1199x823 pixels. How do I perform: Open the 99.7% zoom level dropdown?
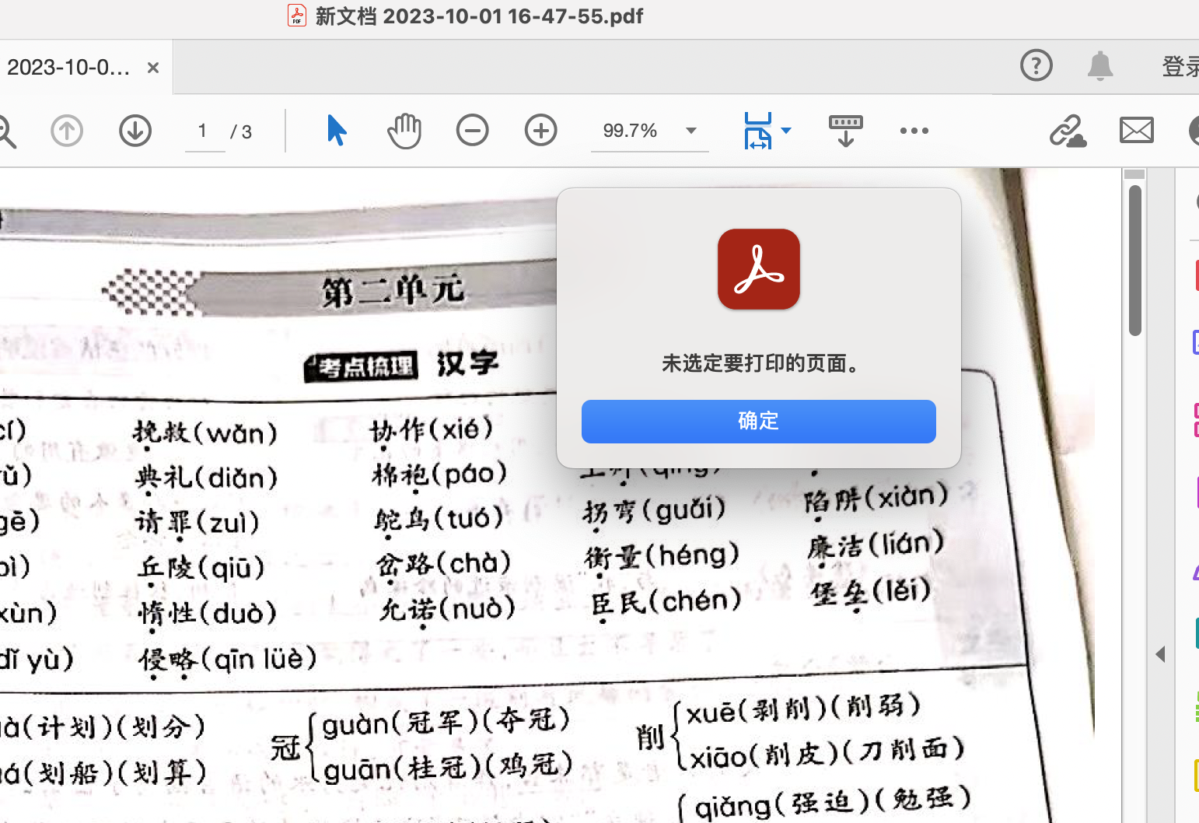tap(690, 131)
